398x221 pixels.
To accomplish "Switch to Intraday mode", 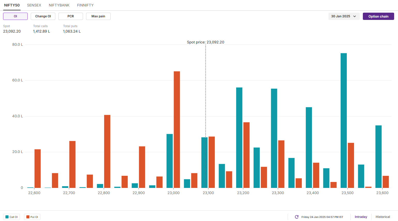I will click(361, 217).
